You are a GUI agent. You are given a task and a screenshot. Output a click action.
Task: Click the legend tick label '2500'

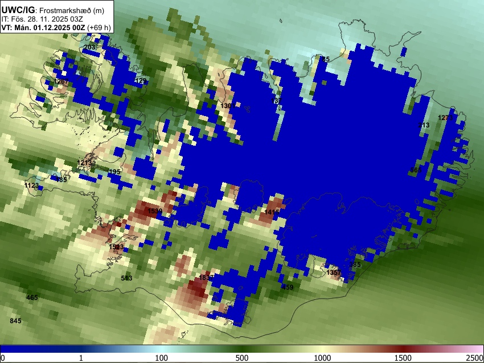(475, 358)
